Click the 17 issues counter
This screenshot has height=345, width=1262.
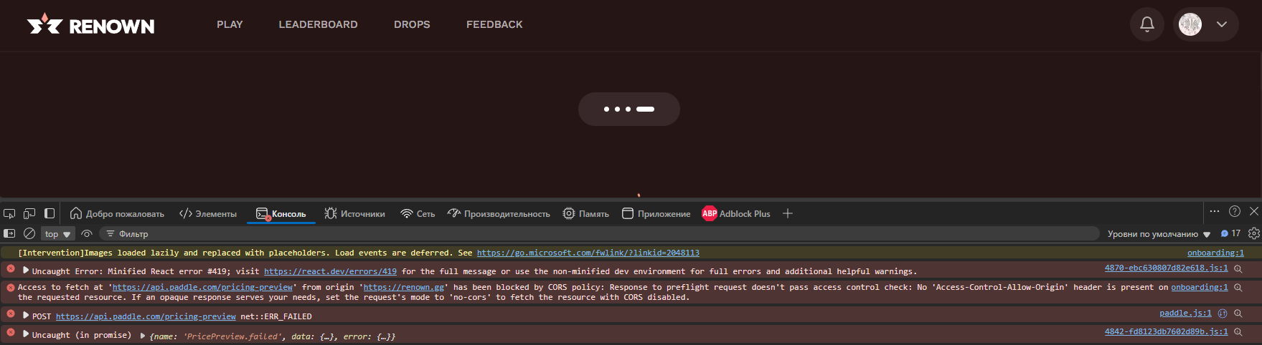1230,233
